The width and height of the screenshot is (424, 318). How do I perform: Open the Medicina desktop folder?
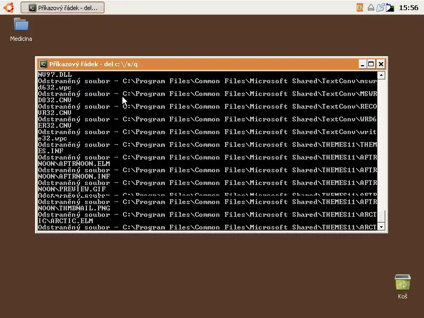tap(21, 30)
